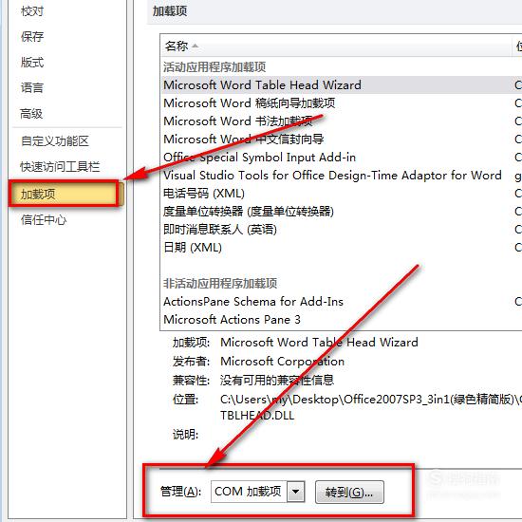This screenshot has height=522, width=522.
Task: Select 即时消息联系人 (英语) add-in
Action: click(342, 230)
